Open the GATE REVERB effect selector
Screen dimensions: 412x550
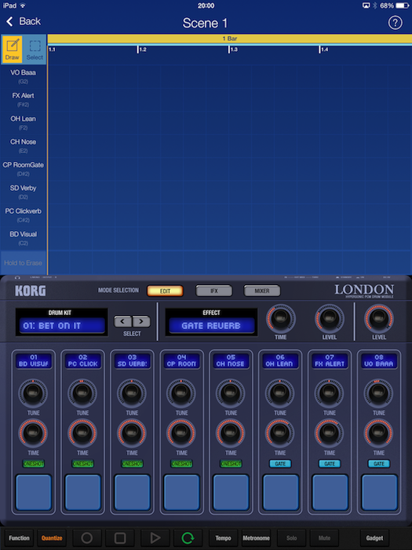coord(211,325)
